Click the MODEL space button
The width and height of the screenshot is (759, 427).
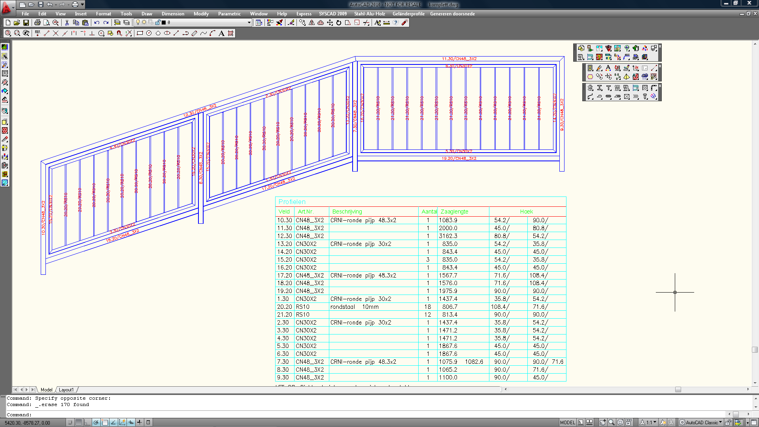pyautogui.click(x=567, y=422)
